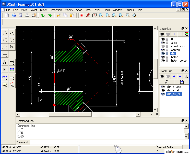Image resolution: width=190 pixels, height=154 pixels.
Task: Open the Polylines tool menu
Action: 5,54
